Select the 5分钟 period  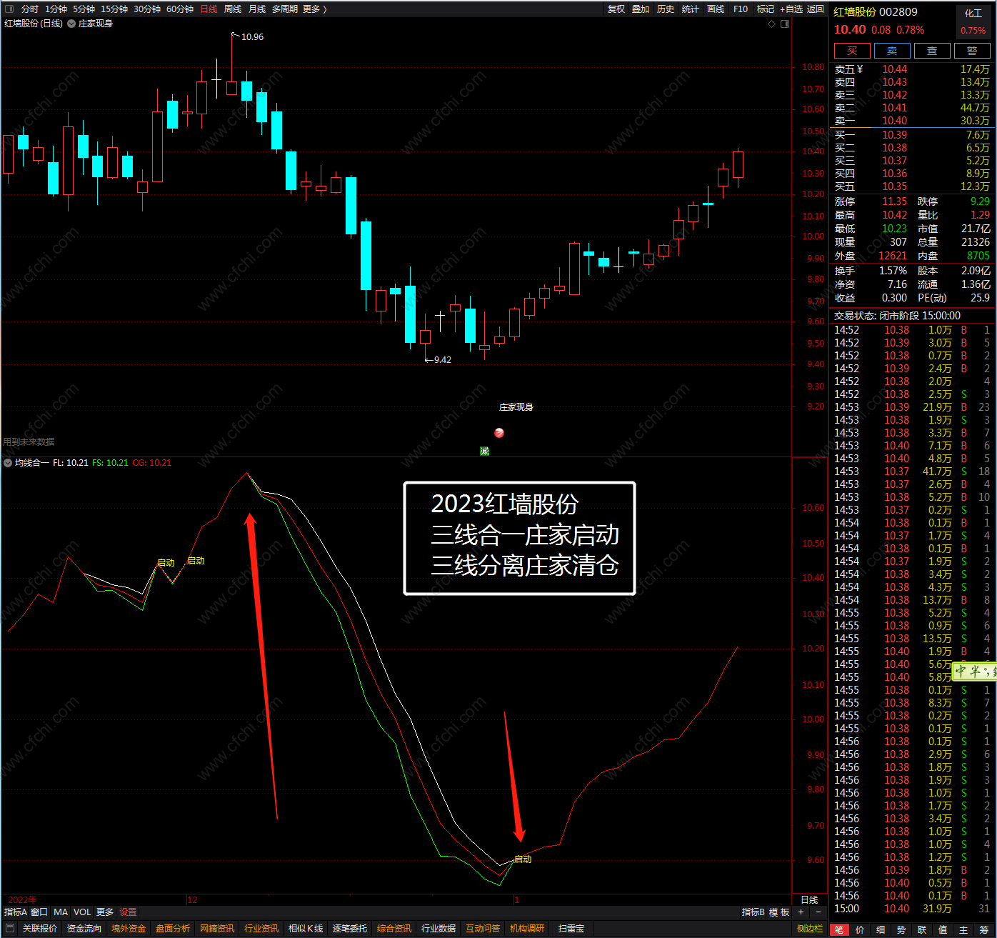coord(84,9)
